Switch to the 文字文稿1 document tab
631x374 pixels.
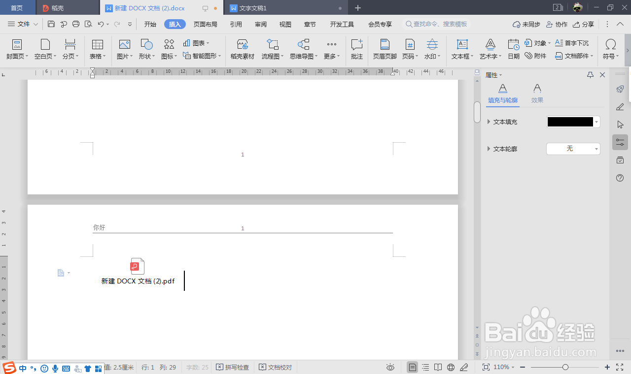click(285, 8)
